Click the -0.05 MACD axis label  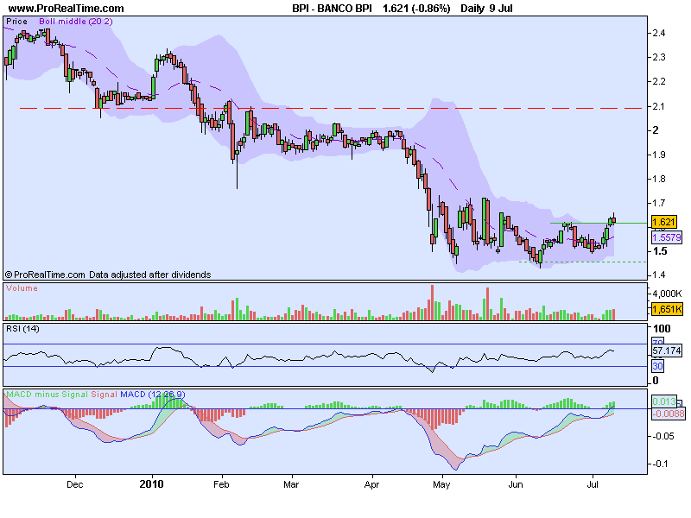point(662,436)
